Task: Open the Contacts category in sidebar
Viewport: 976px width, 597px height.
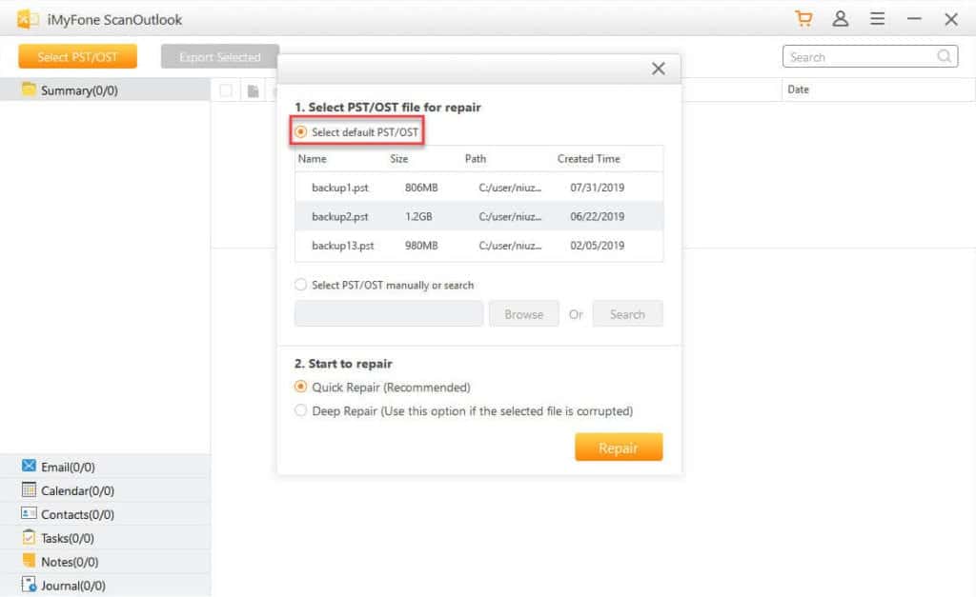Action: pos(76,514)
